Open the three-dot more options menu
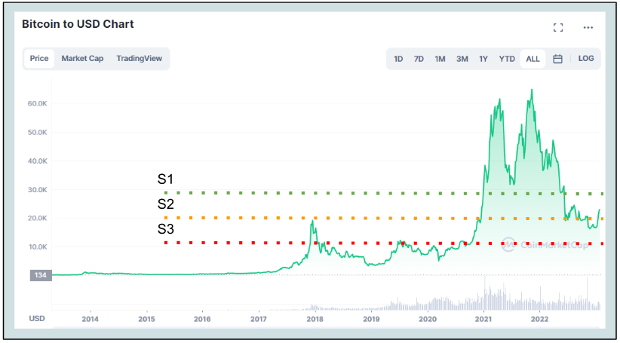Image resolution: width=620 pixels, height=343 pixels. 588,27
